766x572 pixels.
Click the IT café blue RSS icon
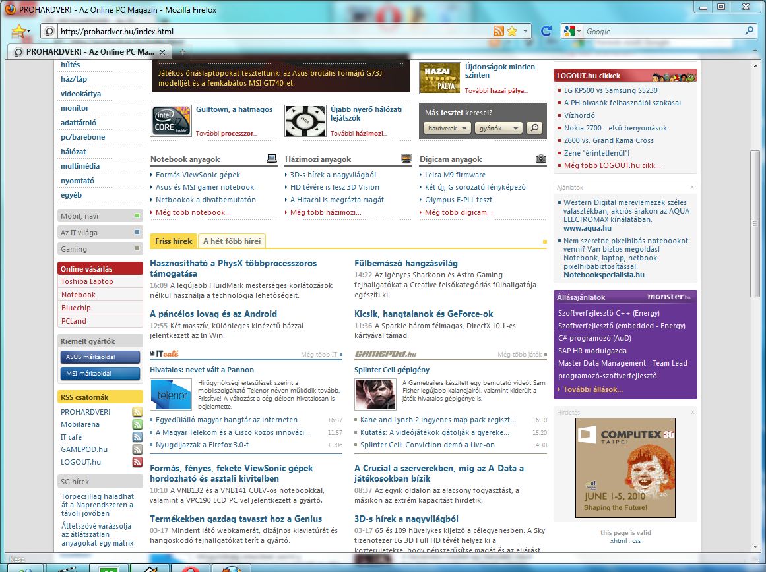coord(137,437)
